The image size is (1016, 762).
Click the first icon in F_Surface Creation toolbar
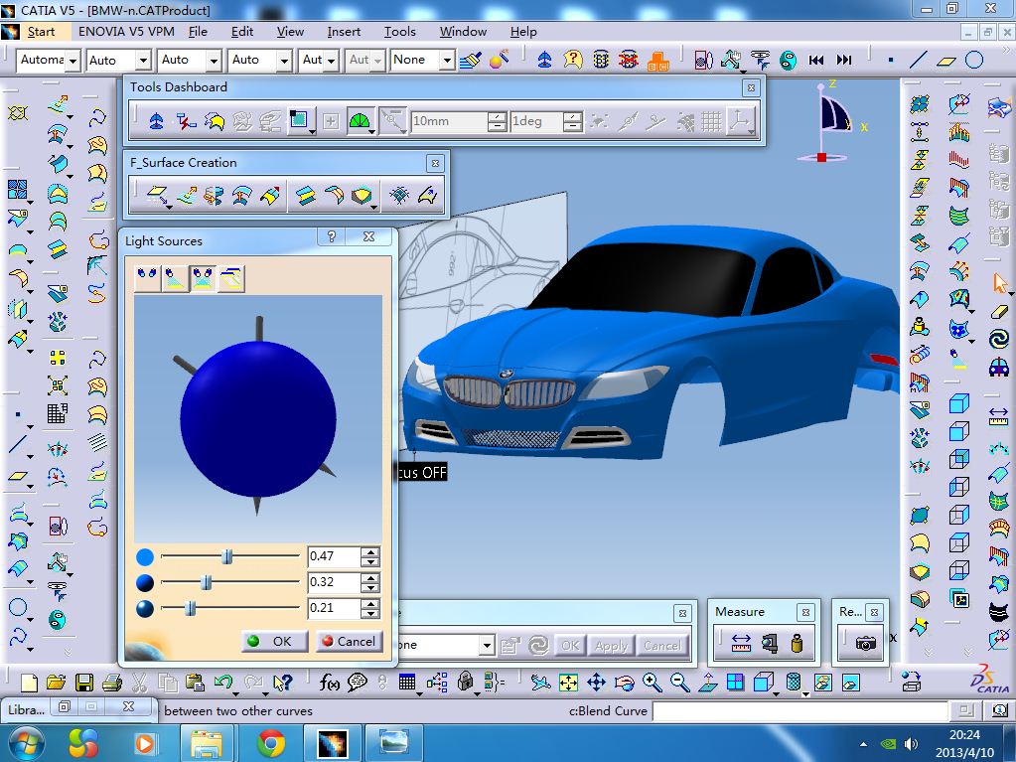[157, 195]
